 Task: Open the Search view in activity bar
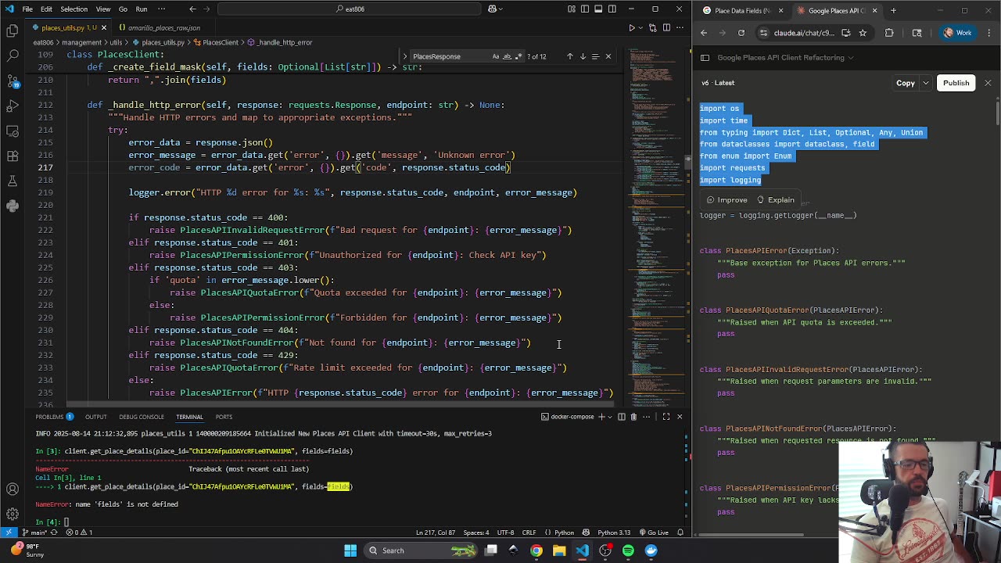point(13,56)
